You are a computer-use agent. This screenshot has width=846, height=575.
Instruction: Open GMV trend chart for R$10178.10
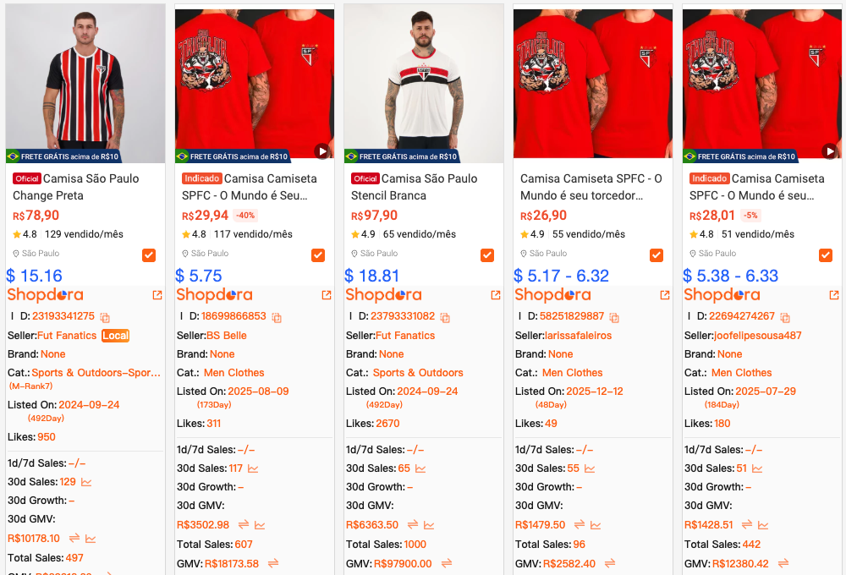click(x=91, y=539)
